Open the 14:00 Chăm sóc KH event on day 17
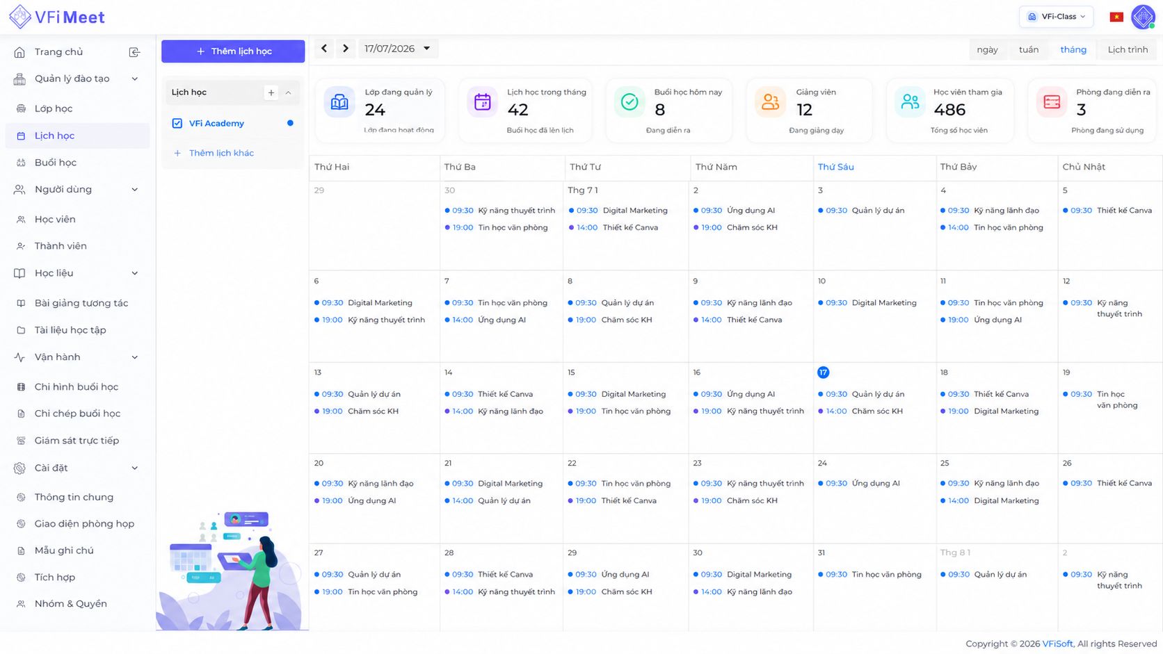Screen dimensions: 1163x654 860,411
